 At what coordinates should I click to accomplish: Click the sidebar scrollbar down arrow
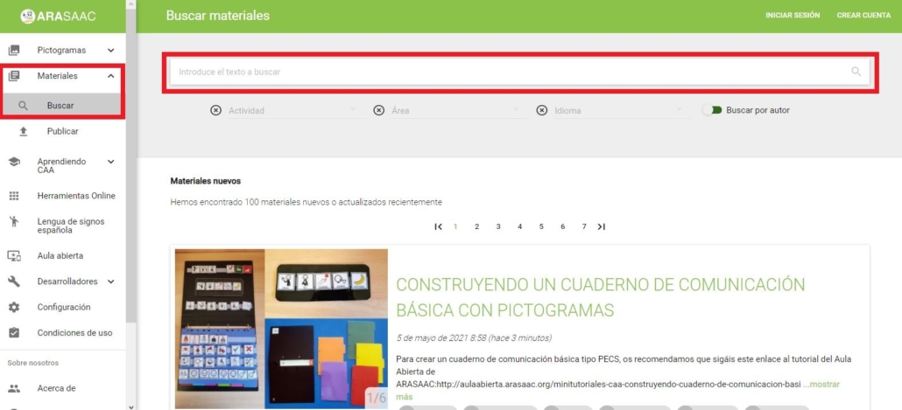131,406
